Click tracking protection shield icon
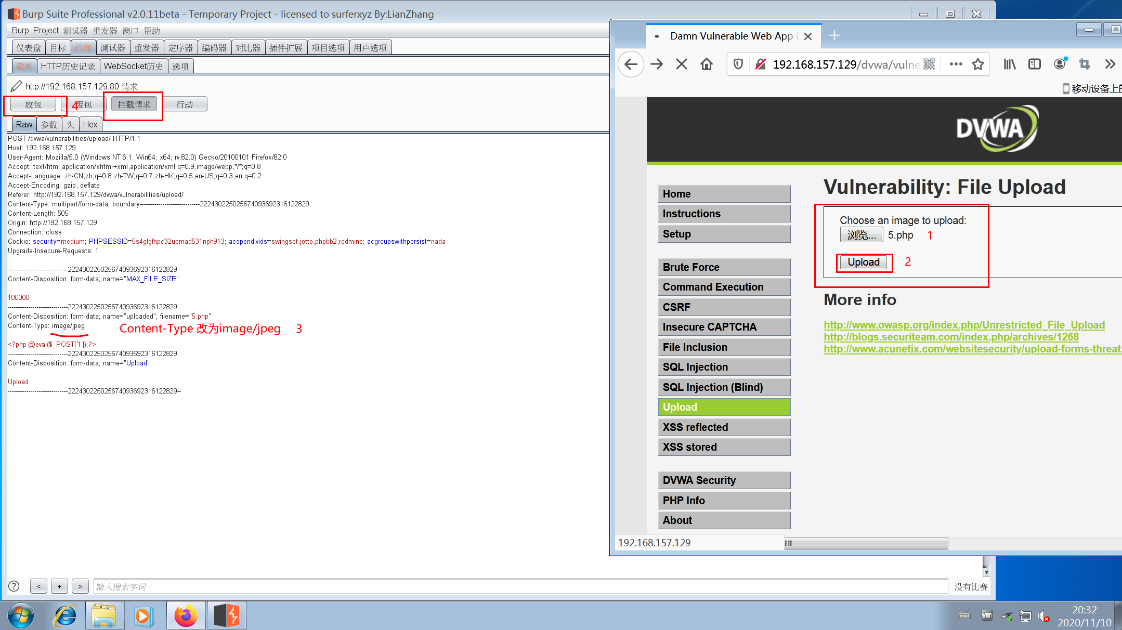Viewport: 1122px width, 630px height. point(738,64)
